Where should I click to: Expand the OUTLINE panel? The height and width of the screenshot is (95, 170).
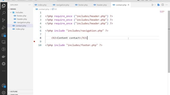click(x=14, y=92)
